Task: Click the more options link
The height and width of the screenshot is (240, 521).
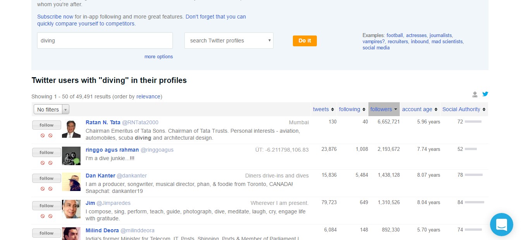Action: [x=159, y=57]
